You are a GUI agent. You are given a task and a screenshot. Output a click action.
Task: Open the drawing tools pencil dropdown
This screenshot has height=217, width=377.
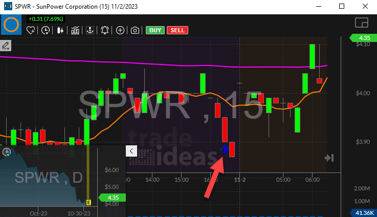[7, 46]
